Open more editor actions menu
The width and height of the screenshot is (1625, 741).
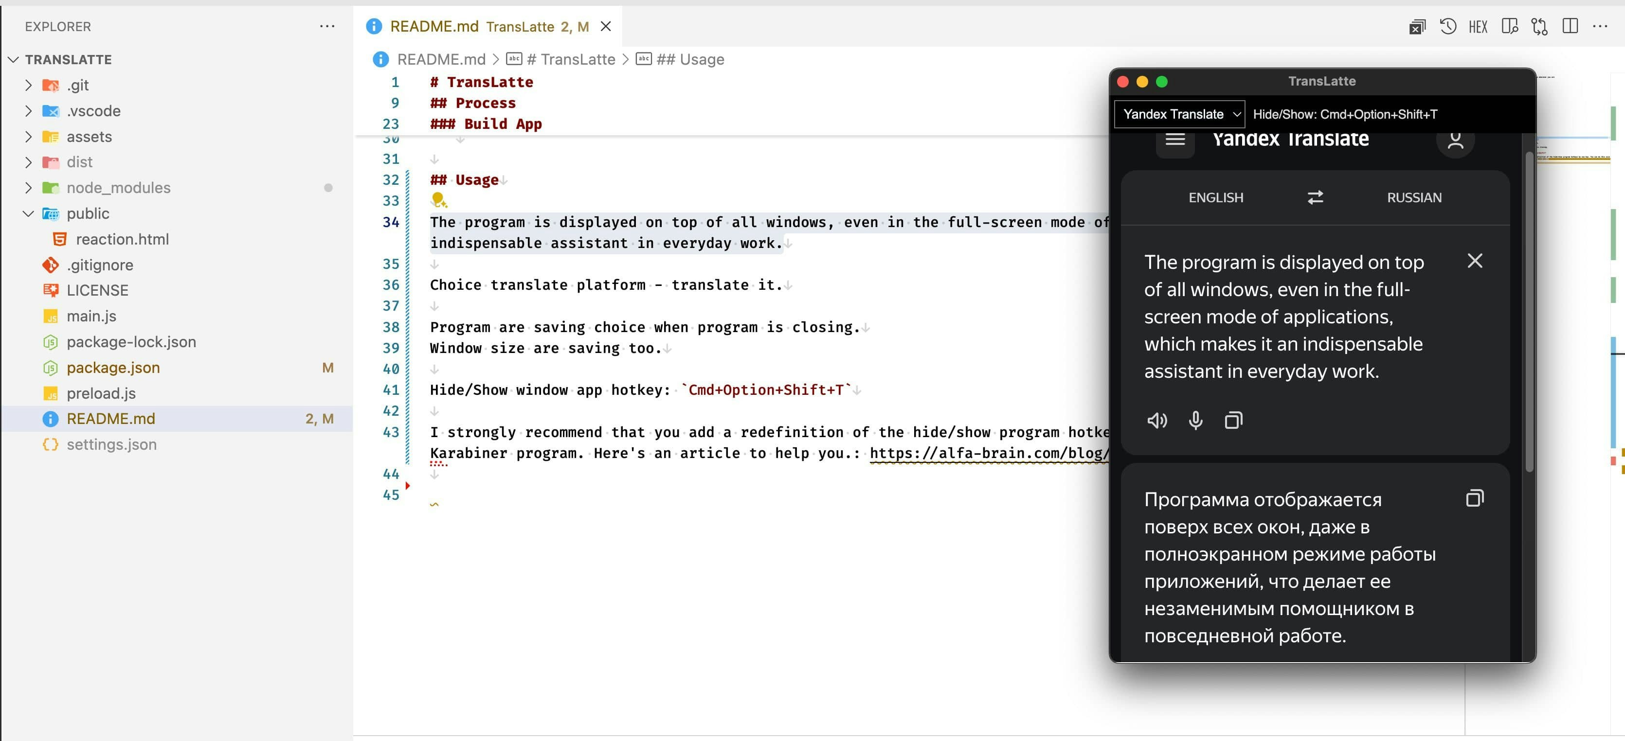[1600, 26]
